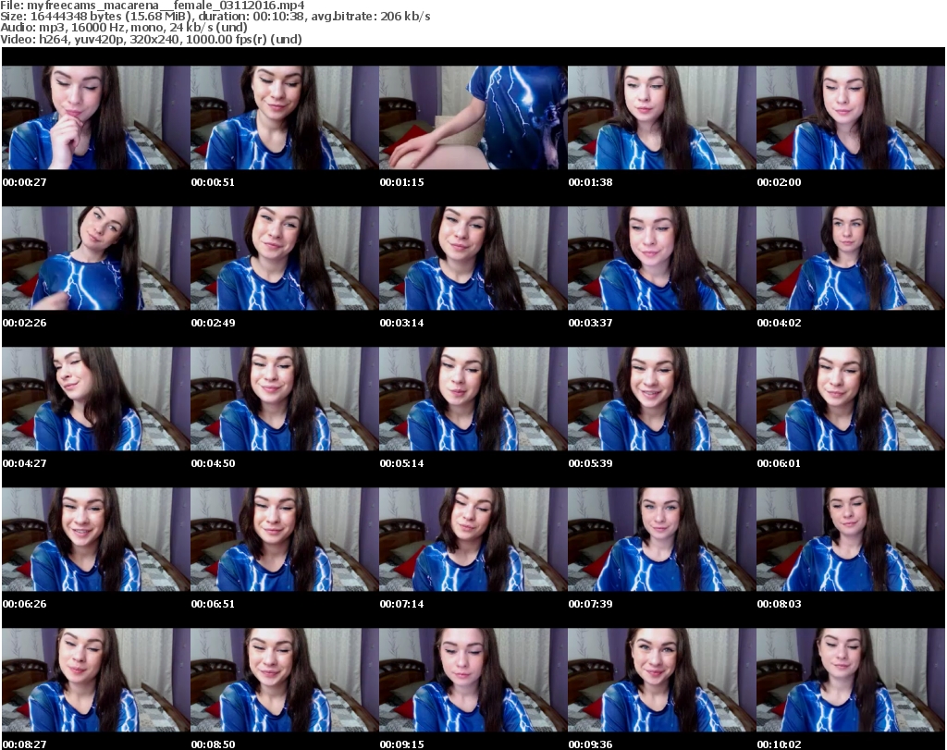Click the 00:02:00 timestamp label
Viewport: 947px width, 750px height.
779,182
